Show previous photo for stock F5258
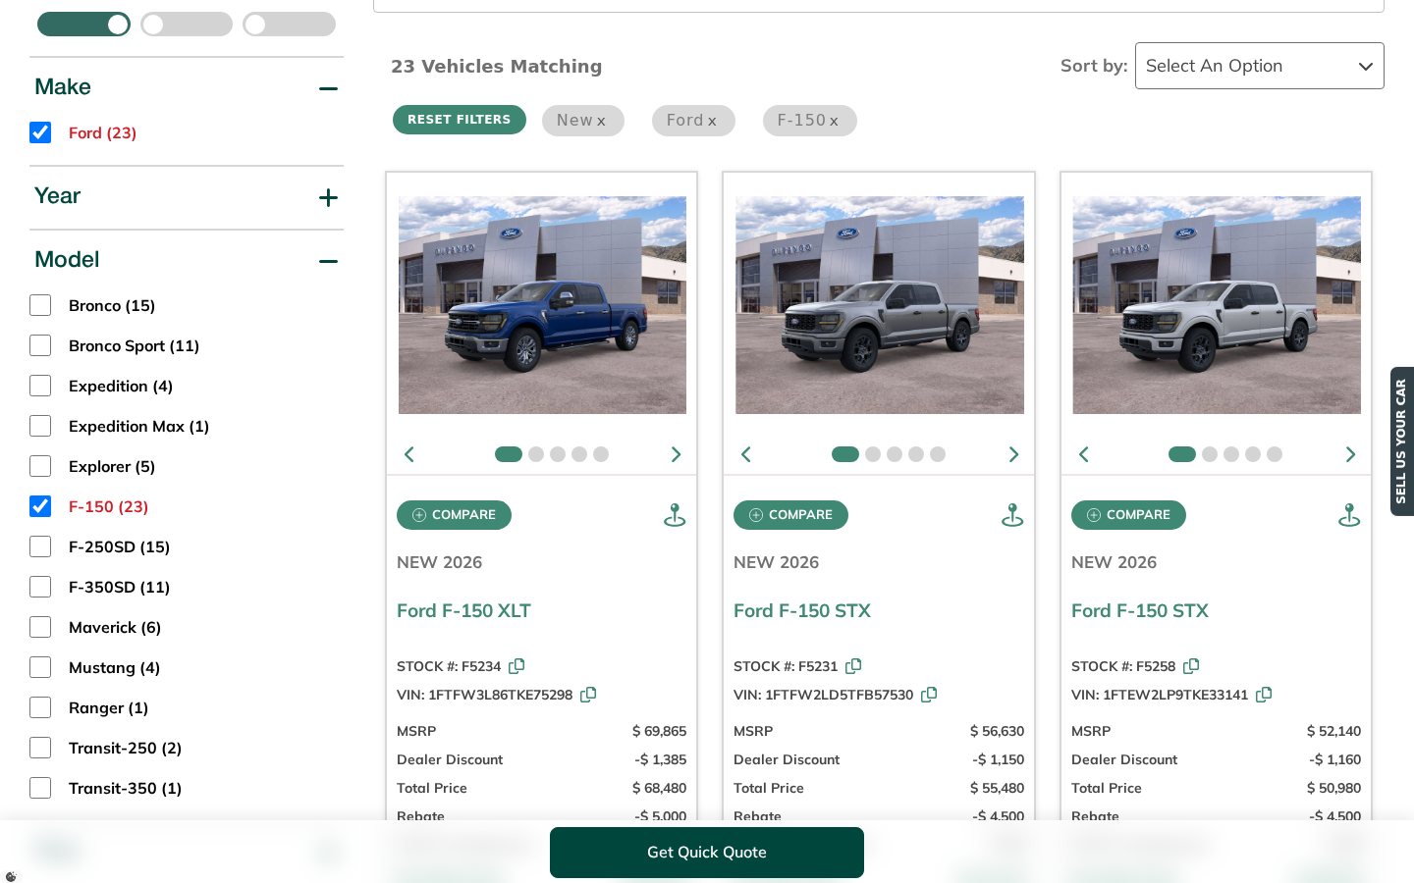The height and width of the screenshot is (883, 1414). pos(1084,454)
